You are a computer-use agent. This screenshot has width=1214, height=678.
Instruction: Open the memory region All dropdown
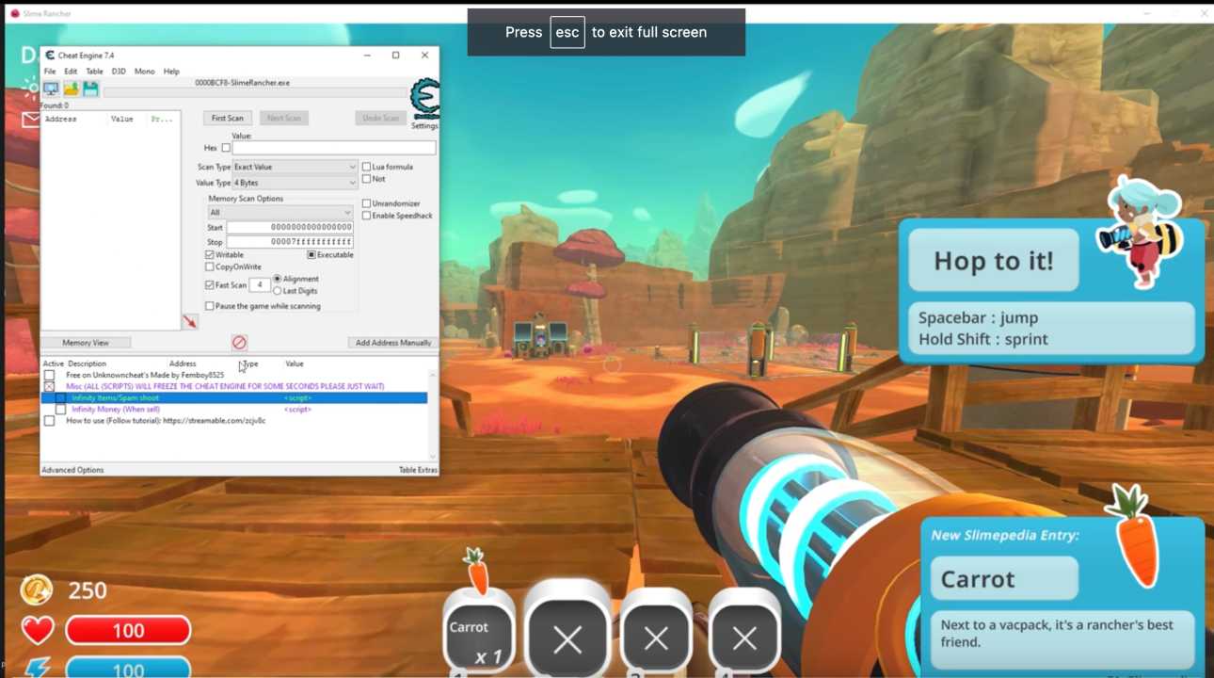click(280, 213)
